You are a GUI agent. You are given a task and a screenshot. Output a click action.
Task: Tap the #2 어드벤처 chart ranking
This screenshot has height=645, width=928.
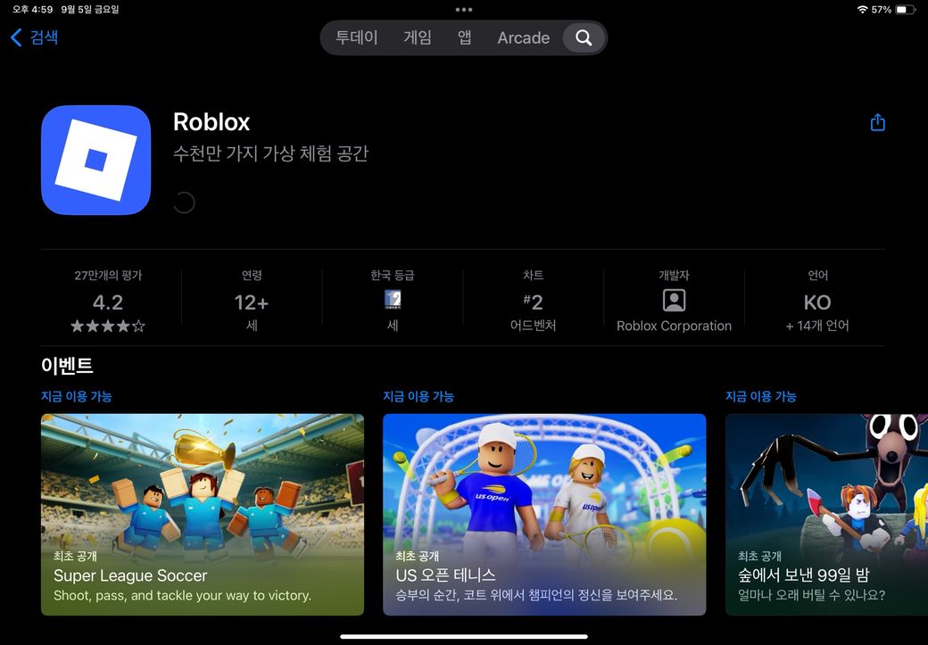[x=533, y=303]
